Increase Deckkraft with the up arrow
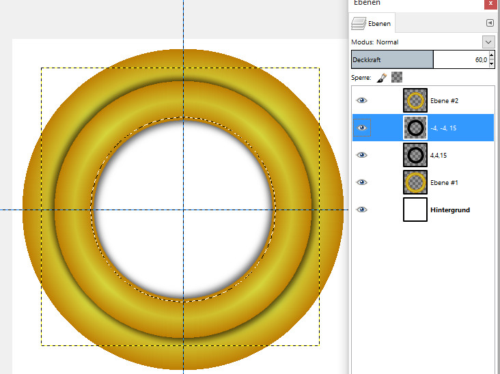This screenshot has height=374, width=500. [x=492, y=57]
